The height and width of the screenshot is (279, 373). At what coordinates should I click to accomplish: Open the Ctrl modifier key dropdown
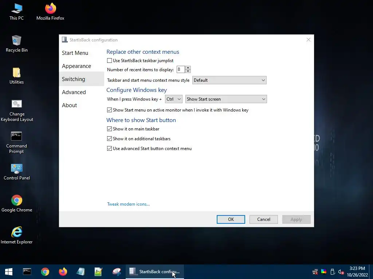click(174, 99)
